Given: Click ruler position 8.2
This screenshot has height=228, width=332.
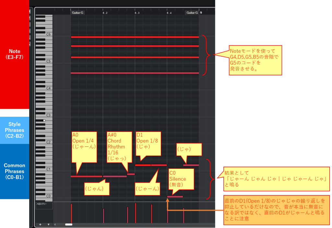Looking at the screenshot, I should 105,13.
